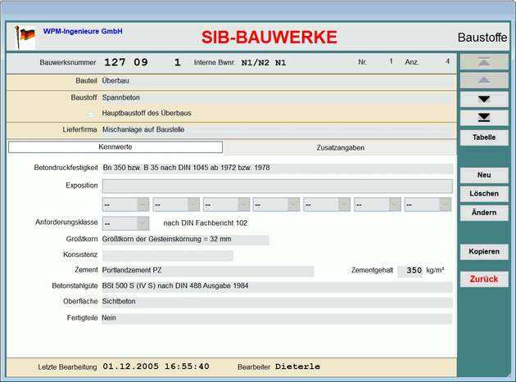Click WPM-Ingenieure GmbH company name
Screen dimensions: 516x382
coord(83,31)
